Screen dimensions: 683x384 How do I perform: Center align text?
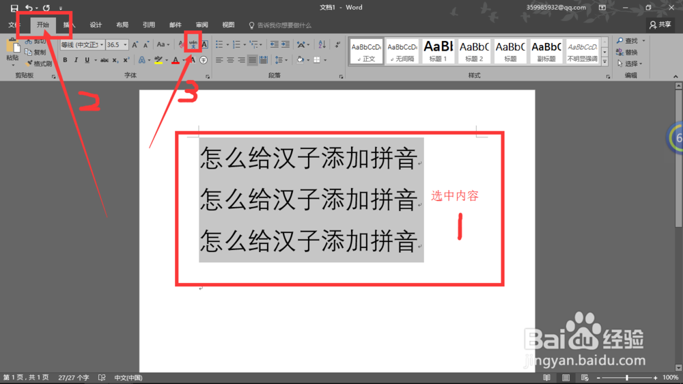click(230, 60)
